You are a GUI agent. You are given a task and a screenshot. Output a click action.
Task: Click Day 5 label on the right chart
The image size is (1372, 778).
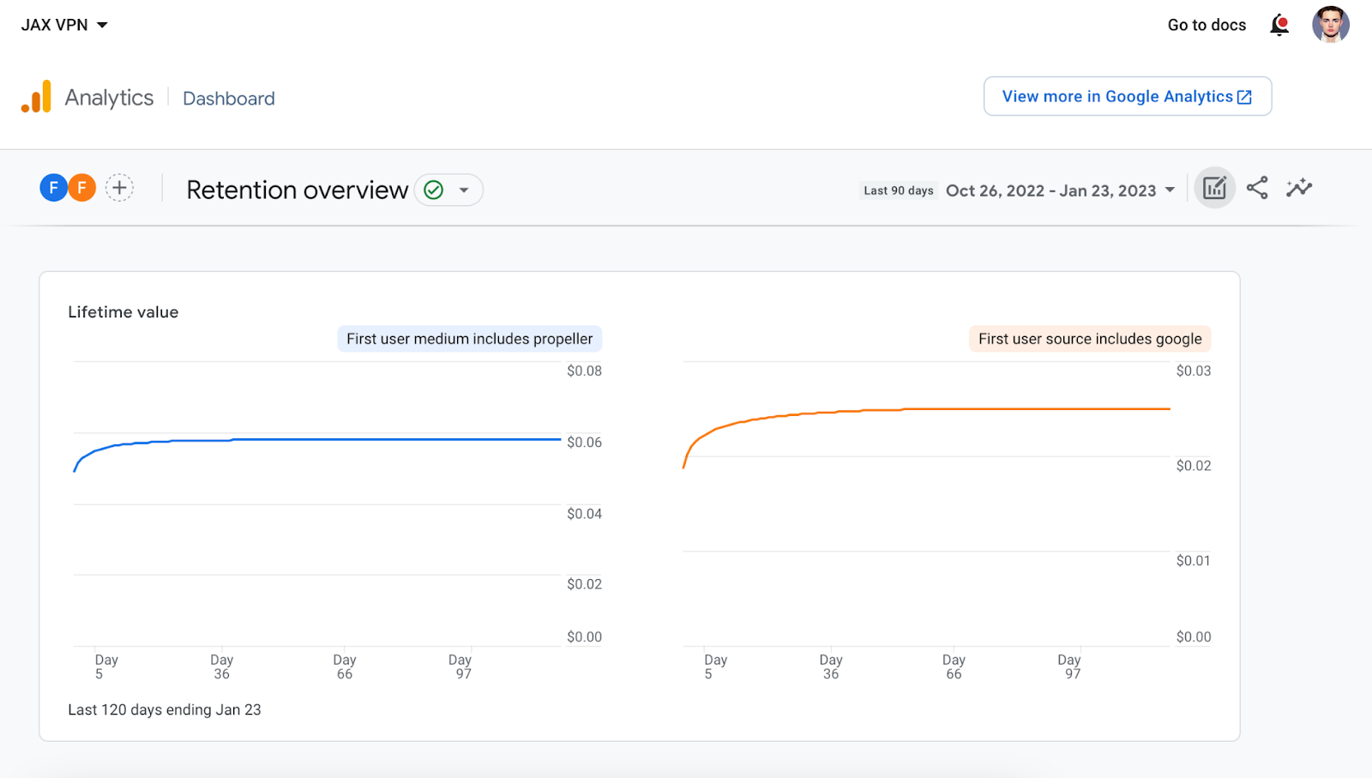tap(715, 666)
